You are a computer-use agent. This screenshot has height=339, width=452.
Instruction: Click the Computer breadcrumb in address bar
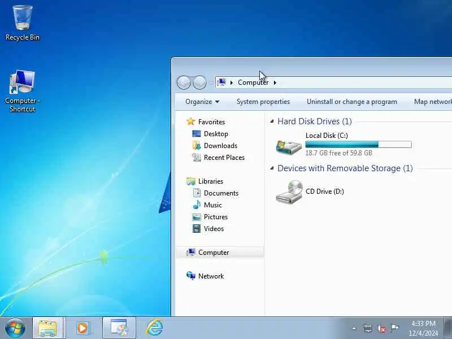[x=253, y=82]
